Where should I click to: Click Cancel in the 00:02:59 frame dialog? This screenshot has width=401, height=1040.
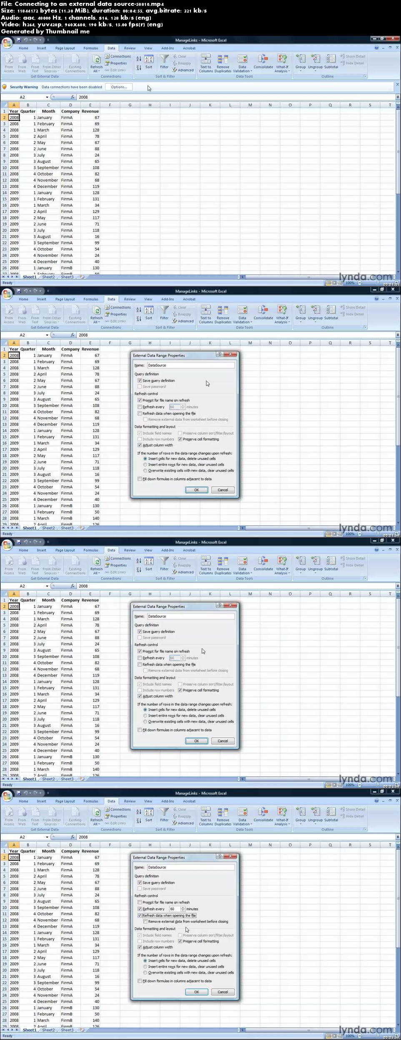click(223, 741)
